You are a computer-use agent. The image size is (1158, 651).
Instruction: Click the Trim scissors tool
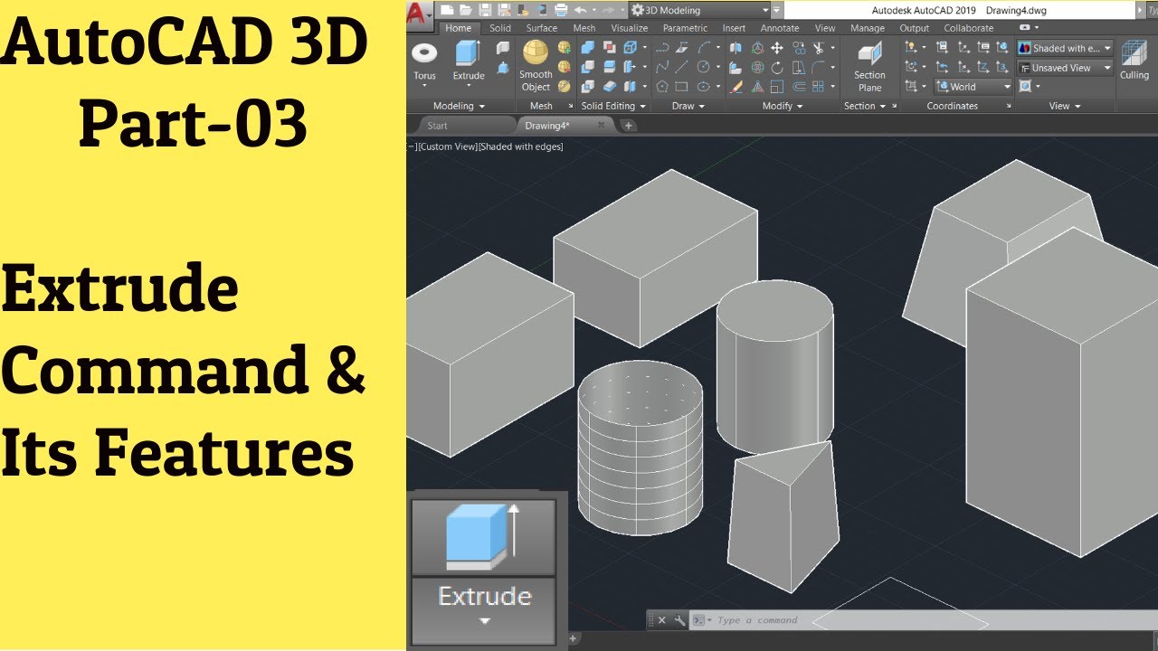tap(818, 47)
